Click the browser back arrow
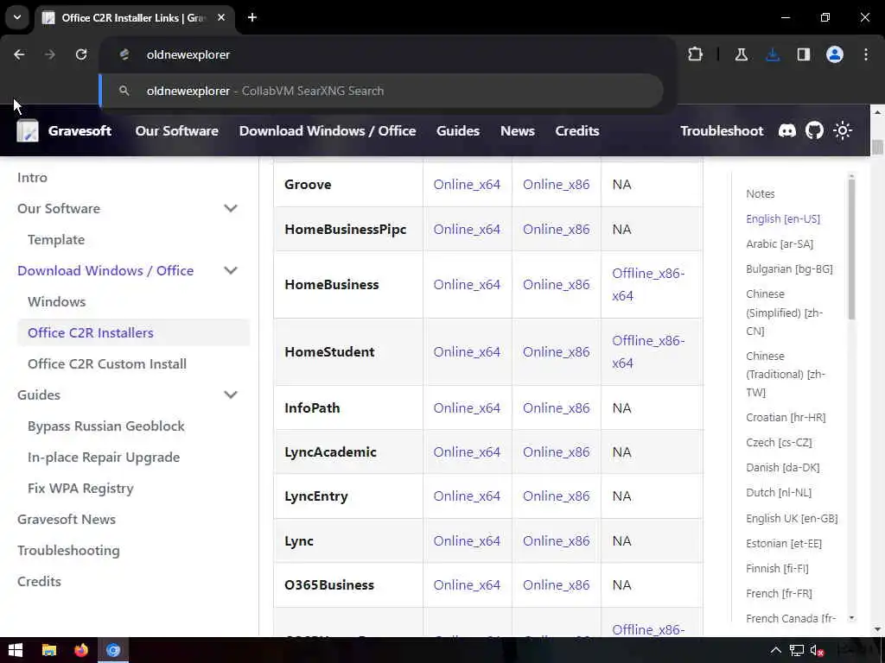This screenshot has height=663, width=885. 19,54
